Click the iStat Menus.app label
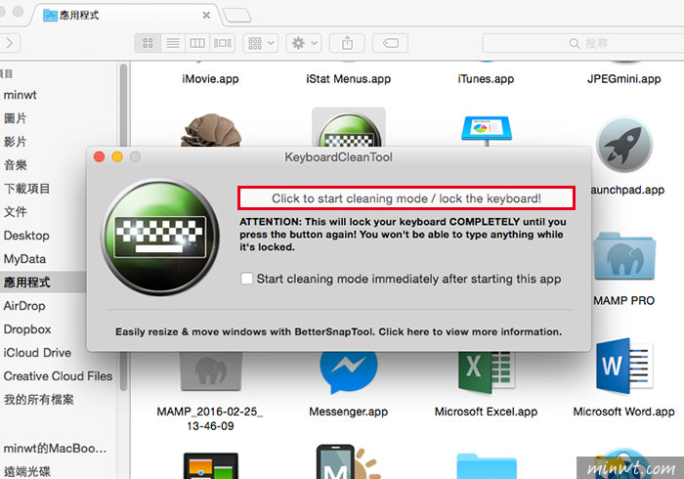 pos(348,79)
